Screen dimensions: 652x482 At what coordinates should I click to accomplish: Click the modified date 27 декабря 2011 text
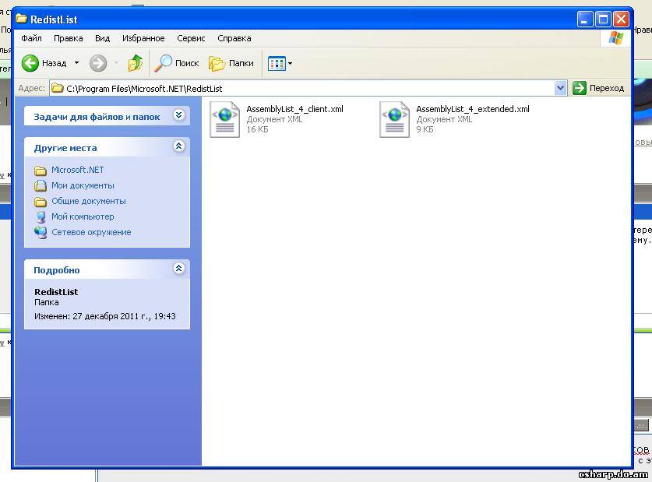click(105, 316)
